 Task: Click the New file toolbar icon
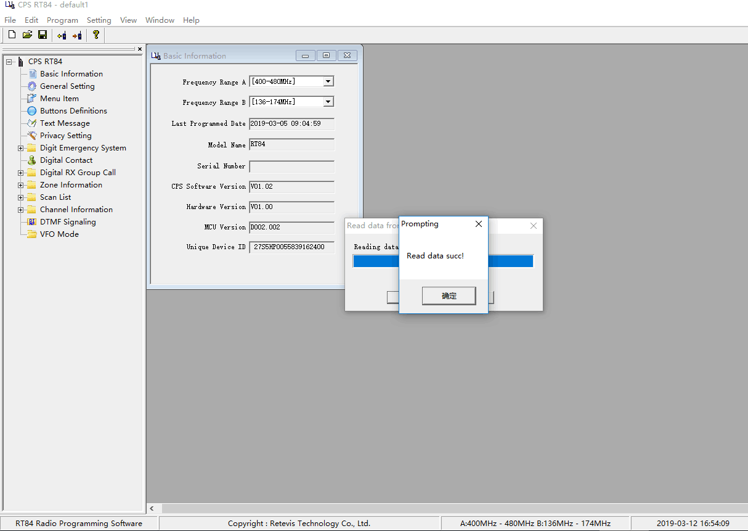[x=12, y=35]
